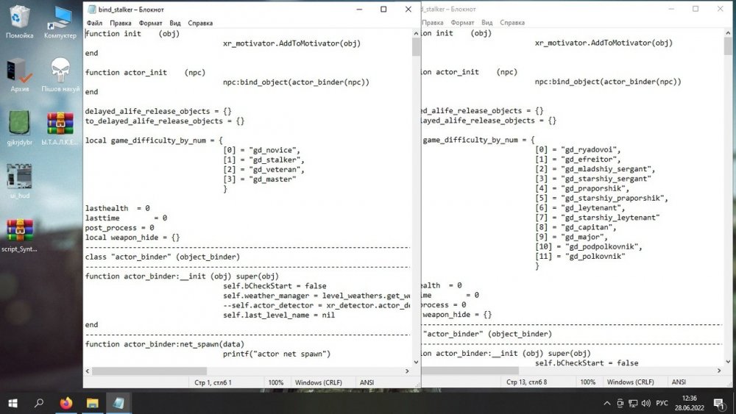Screen dimensions: 736x414
Task: Open the volume speaker tray icon
Action: point(646,403)
